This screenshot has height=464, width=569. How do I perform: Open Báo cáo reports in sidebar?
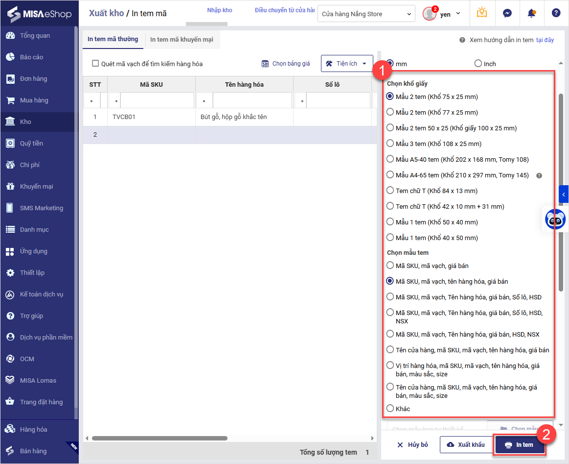click(x=31, y=57)
